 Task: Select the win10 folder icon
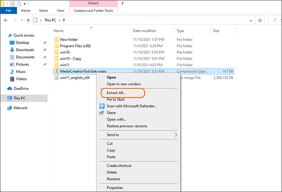[x=56, y=52]
